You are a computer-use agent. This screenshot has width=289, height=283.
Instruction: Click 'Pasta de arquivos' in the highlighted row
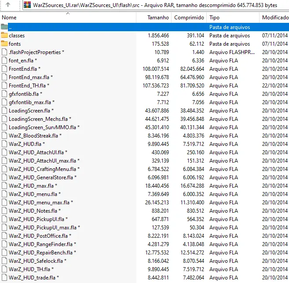coord(230,27)
